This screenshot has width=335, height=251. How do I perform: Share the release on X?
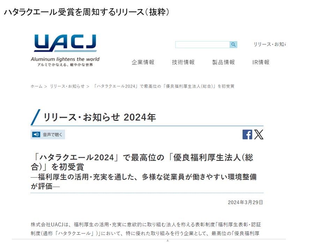[259, 135]
